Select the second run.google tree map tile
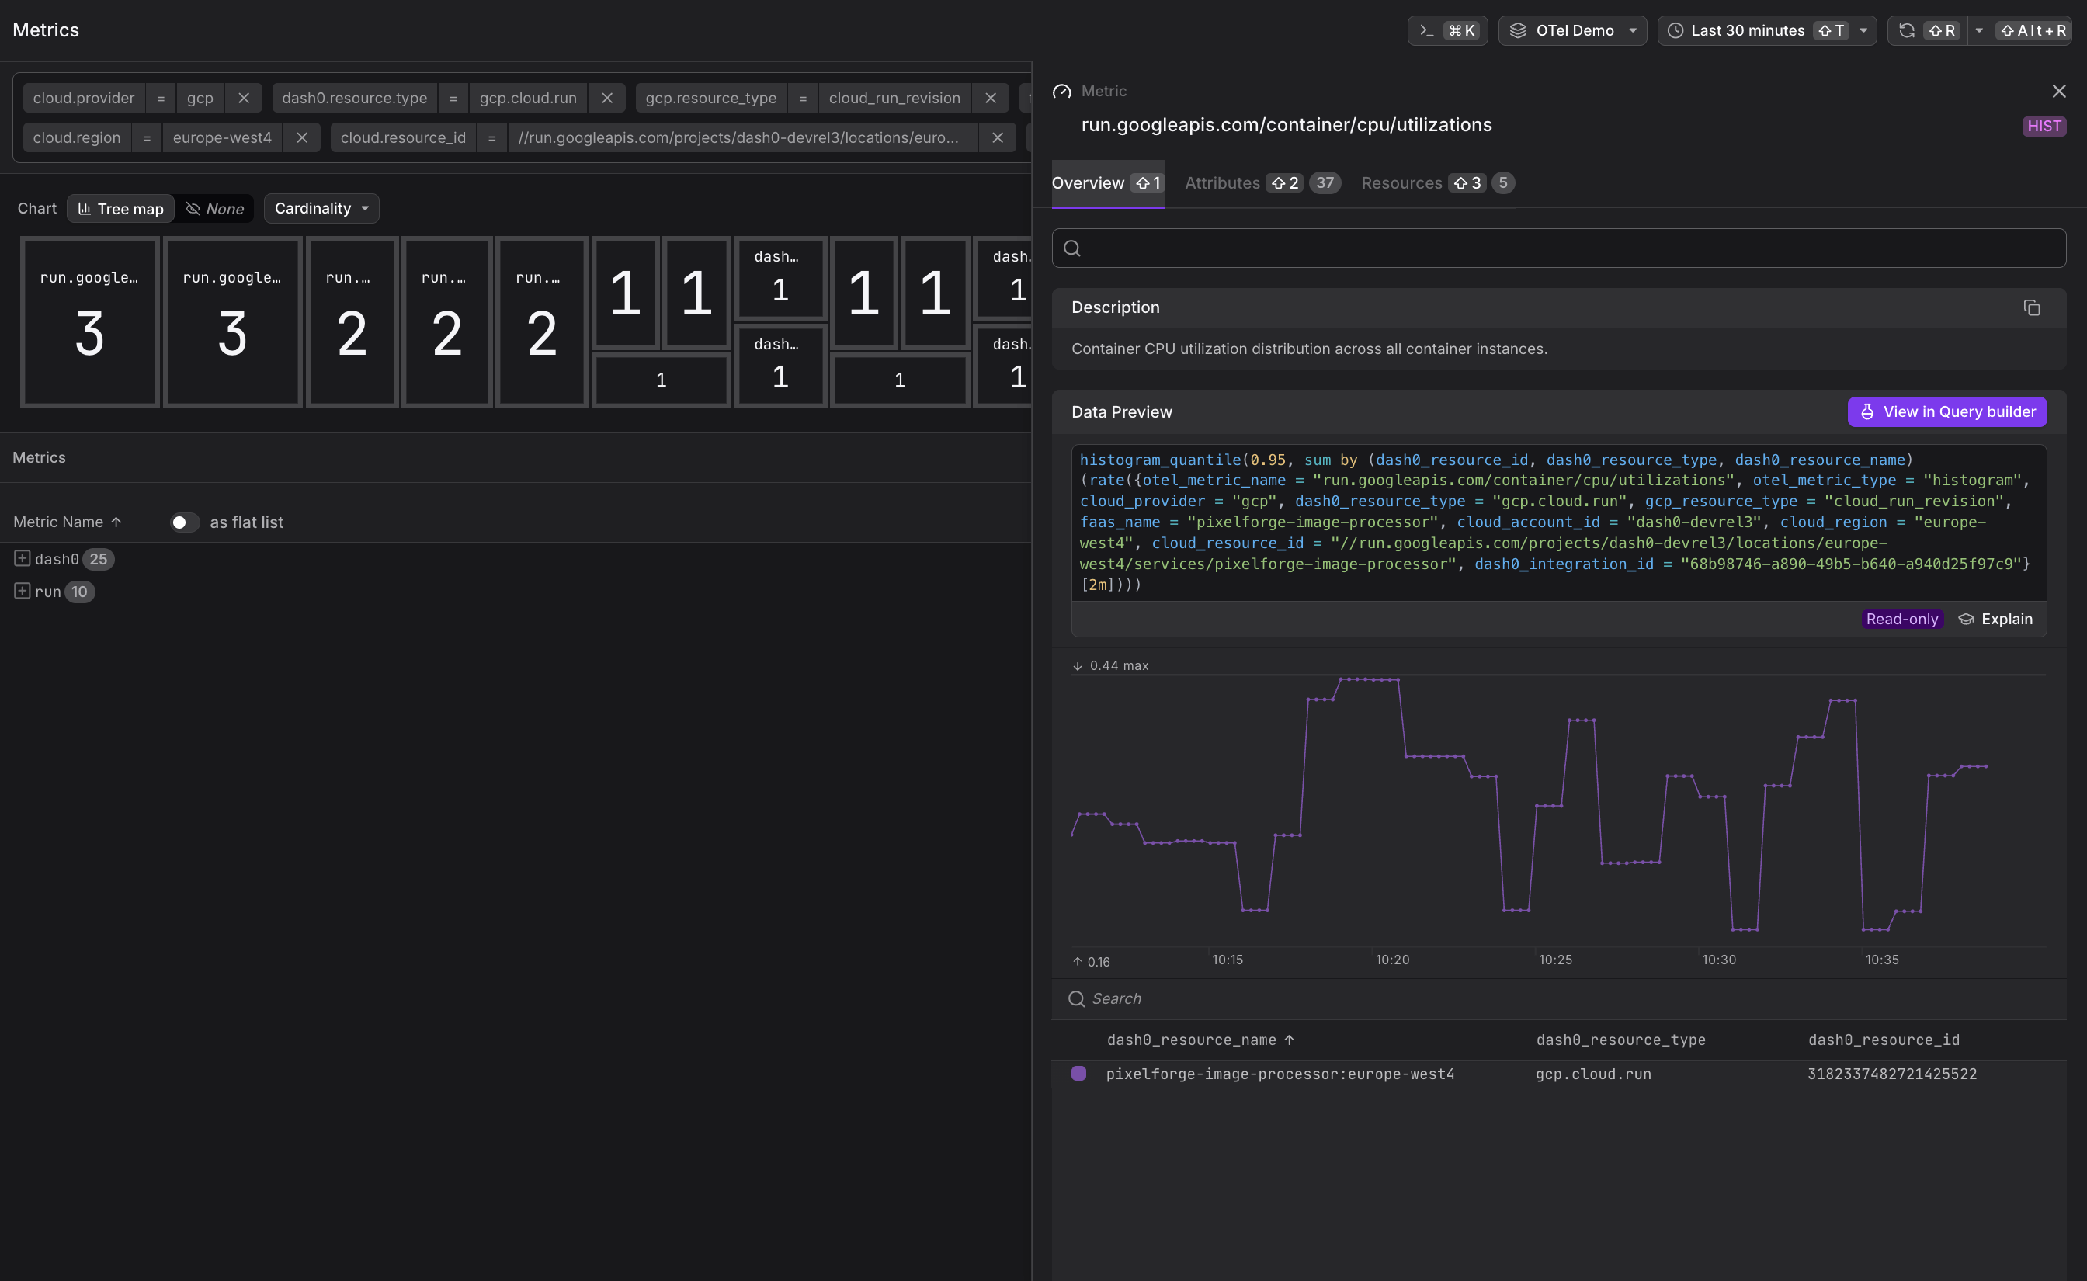Viewport: 2087px width, 1281px height. click(x=232, y=322)
